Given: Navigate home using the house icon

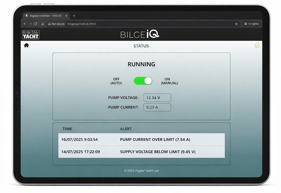Looking at the screenshot, I should (x=26, y=45).
